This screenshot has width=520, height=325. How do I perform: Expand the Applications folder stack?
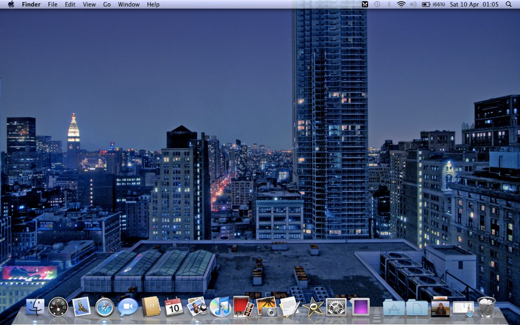(x=394, y=307)
